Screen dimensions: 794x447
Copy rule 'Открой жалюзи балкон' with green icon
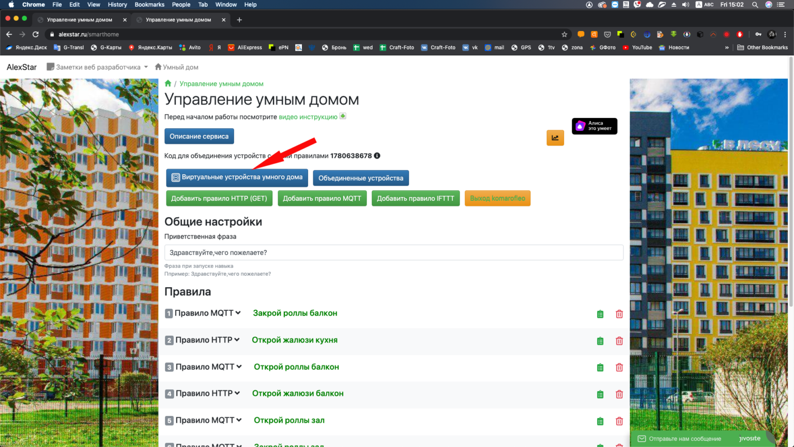(x=600, y=394)
